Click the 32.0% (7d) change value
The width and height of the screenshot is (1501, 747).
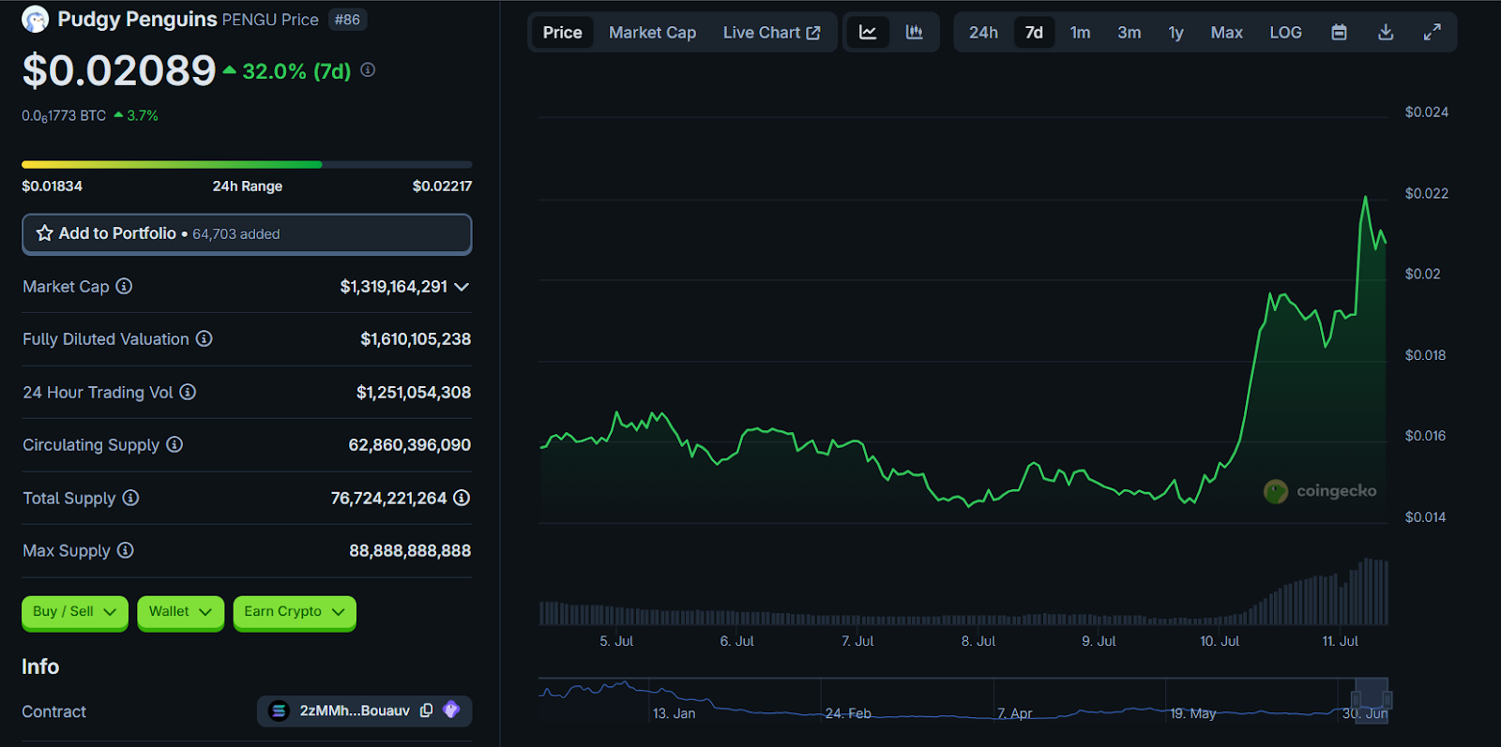[296, 71]
